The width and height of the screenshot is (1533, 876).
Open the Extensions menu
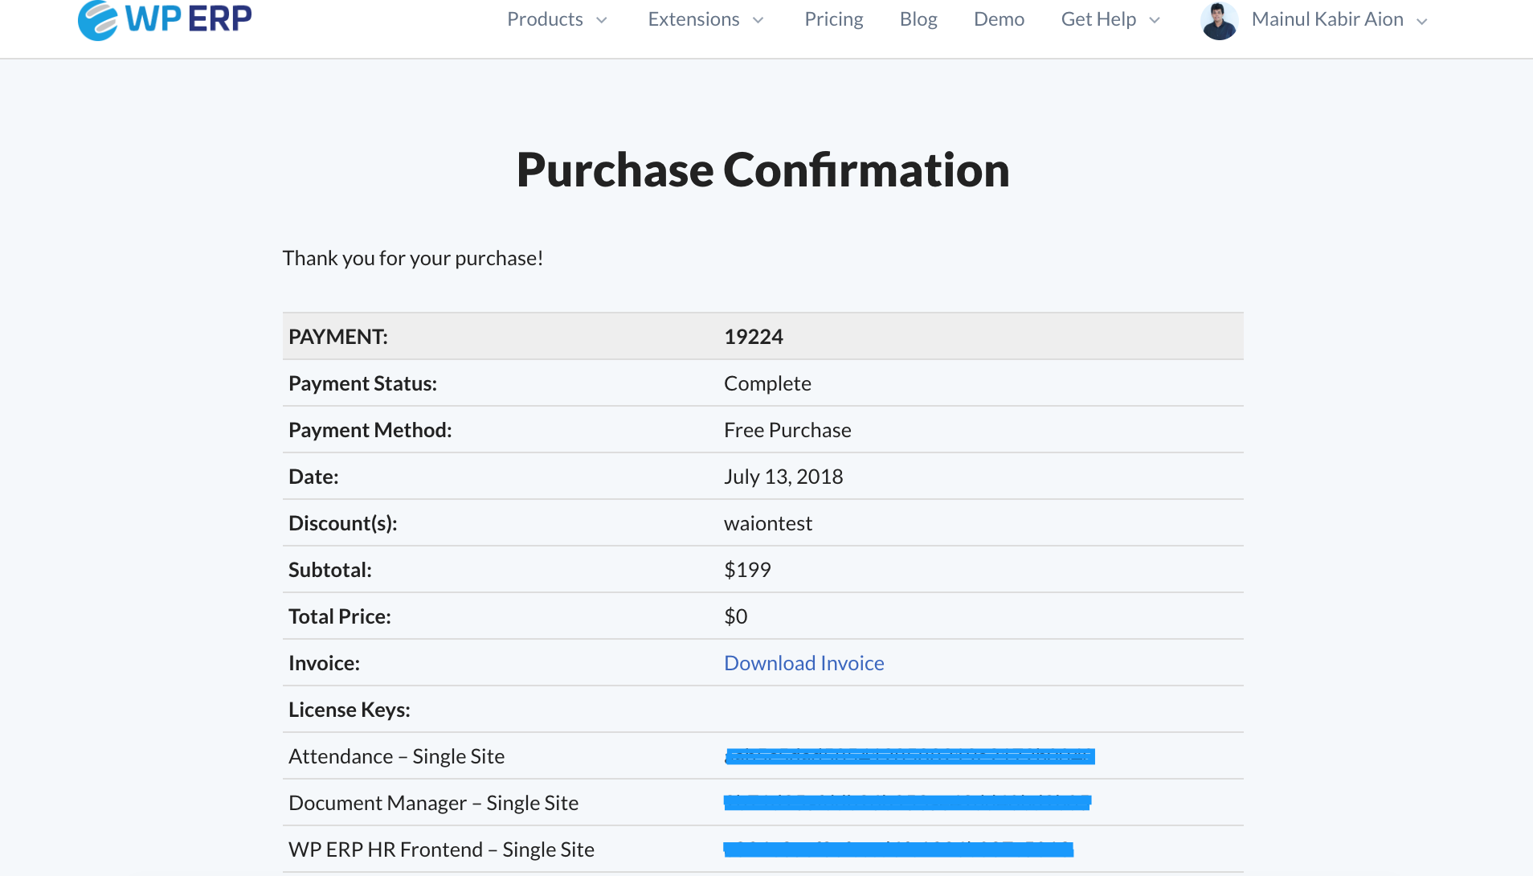(693, 19)
